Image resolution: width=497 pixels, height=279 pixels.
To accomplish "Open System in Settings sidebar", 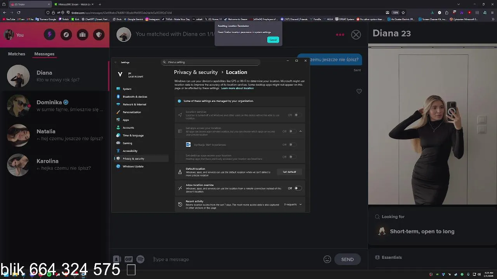I will pyautogui.click(x=141, y=89).
